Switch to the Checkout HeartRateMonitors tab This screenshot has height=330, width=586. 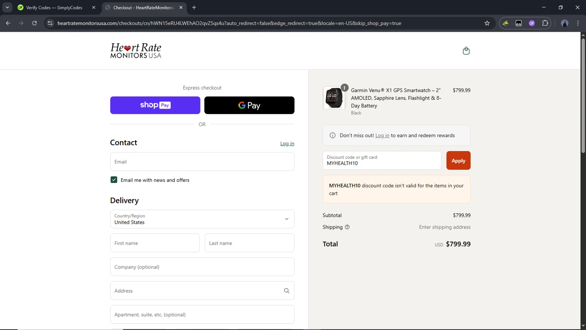(x=143, y=7)
